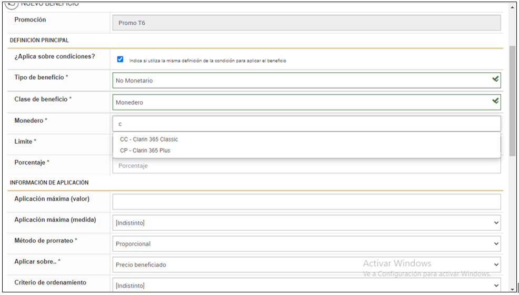This screenshot has height=295, width=519.
Task: Click scrollbar up arrow at top
Action: click(x=512, y=8)
